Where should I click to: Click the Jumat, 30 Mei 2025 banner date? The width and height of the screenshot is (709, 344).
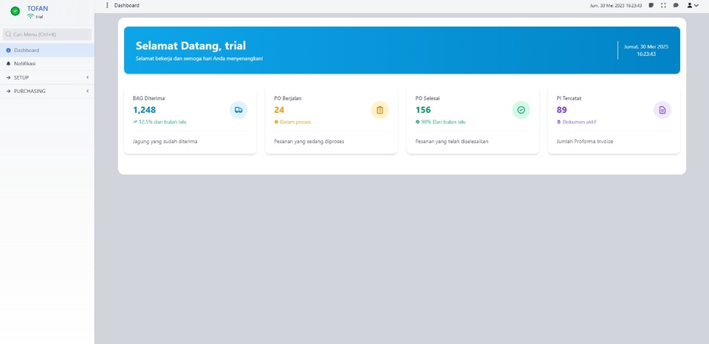646,47
